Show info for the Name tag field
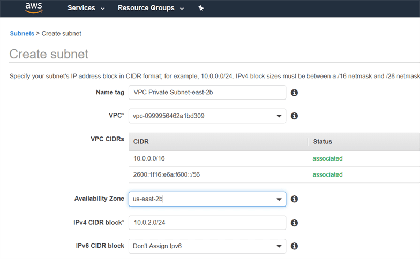The image size is (420, 259). [294, 93]
